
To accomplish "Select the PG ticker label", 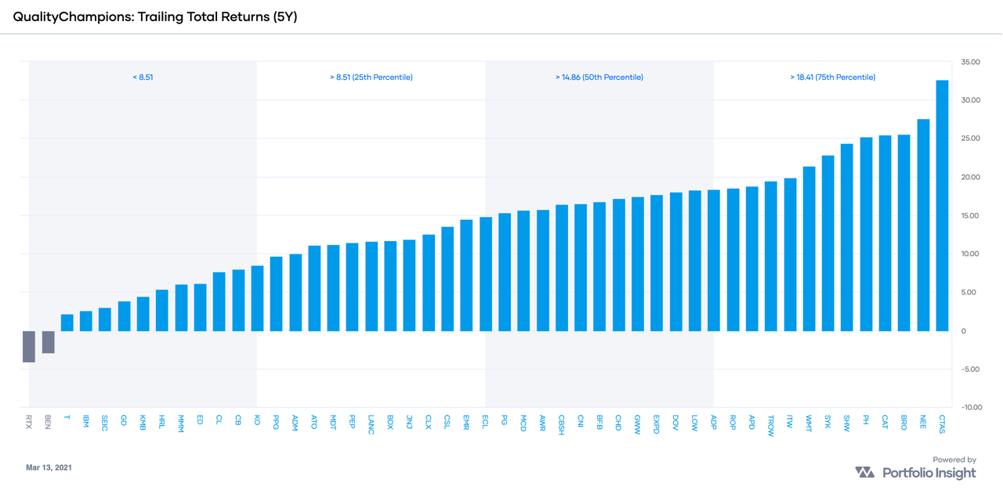I will tap(505, 420).
